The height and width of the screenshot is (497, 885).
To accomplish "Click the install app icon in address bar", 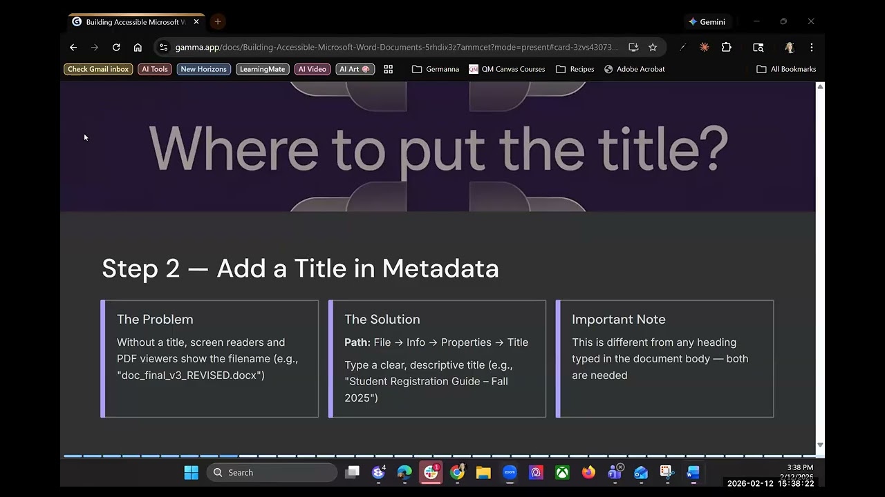I will [633, 48].
